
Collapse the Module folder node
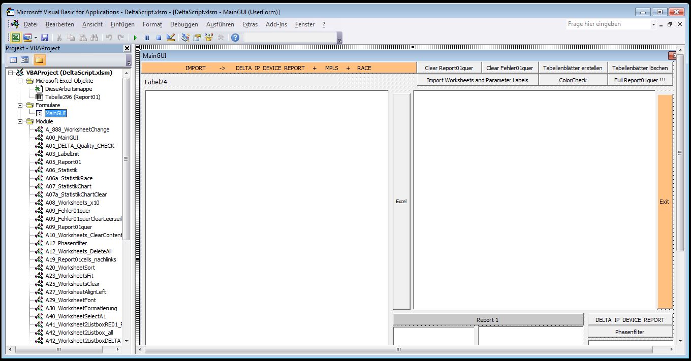pos(21,121)
